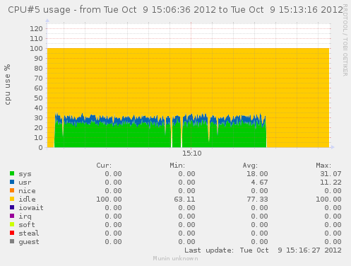This screenshot has width=351, height=266.
Task: Click the purple irq legend swatch
Action: coord(12,216)
